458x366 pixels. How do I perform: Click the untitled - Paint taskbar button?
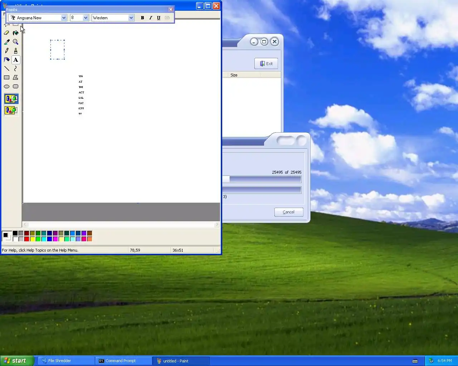(181, 361)
